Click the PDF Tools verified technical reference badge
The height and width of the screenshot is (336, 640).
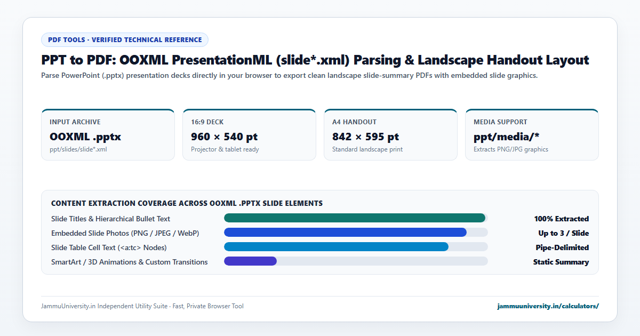pyautogui.click(x=125, y=40)
